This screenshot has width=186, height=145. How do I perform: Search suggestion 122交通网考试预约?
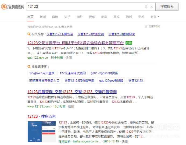point(73,73)
